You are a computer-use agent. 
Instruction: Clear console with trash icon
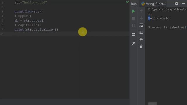(x=141, y=46)
